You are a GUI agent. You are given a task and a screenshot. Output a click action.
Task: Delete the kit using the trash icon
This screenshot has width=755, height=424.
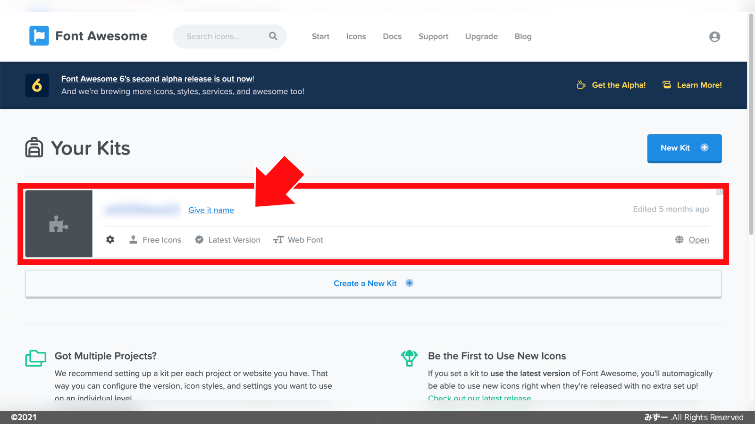(x=720, y=191)
